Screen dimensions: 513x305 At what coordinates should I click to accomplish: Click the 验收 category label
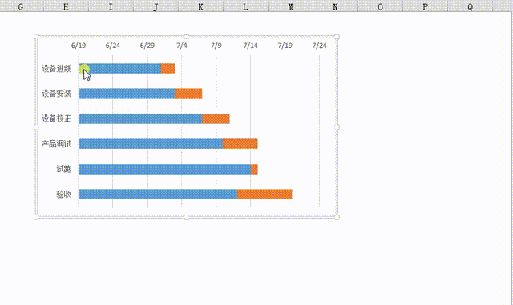pyautogui.click(x=64, y=195)
